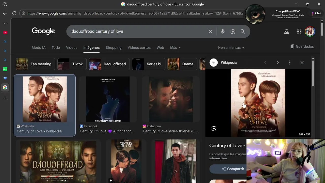The height and width of the screenshot is (183, 325).
Task: Open the green sidebar shortcut icon
Action: pyautogui.click(x=5, y=69)
